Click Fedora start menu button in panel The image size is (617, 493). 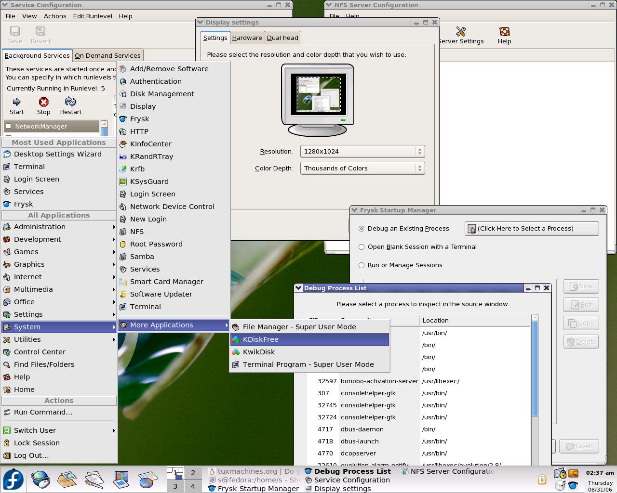point(13,480)
